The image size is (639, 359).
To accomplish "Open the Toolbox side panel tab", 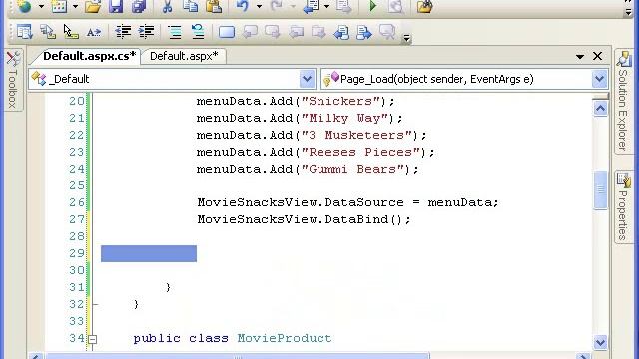I will pyautogui.click(x=13, y=80).
